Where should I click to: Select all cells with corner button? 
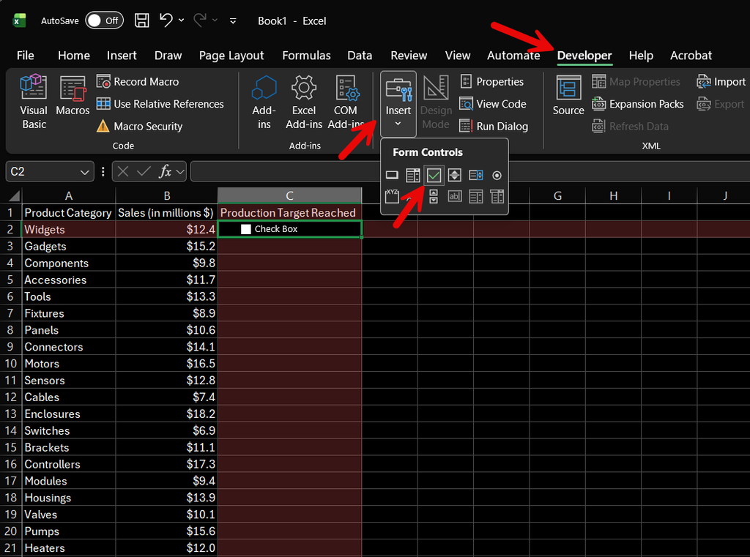(x=14, y=195)
